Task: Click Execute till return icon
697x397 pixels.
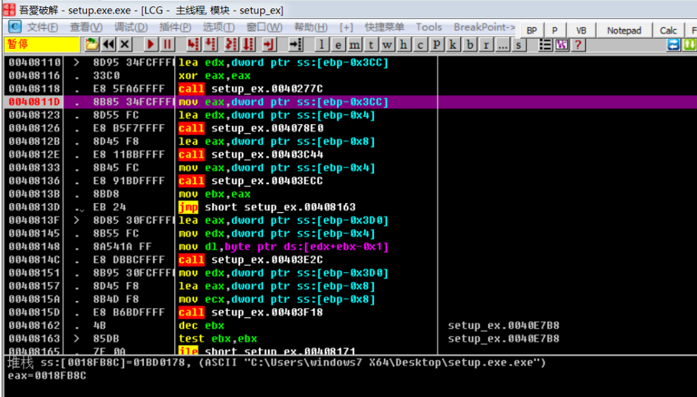Action: tap(269, 44)
